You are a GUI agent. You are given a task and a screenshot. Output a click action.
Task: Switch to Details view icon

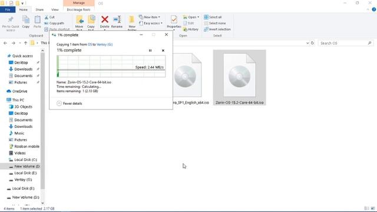pos(366,208)
